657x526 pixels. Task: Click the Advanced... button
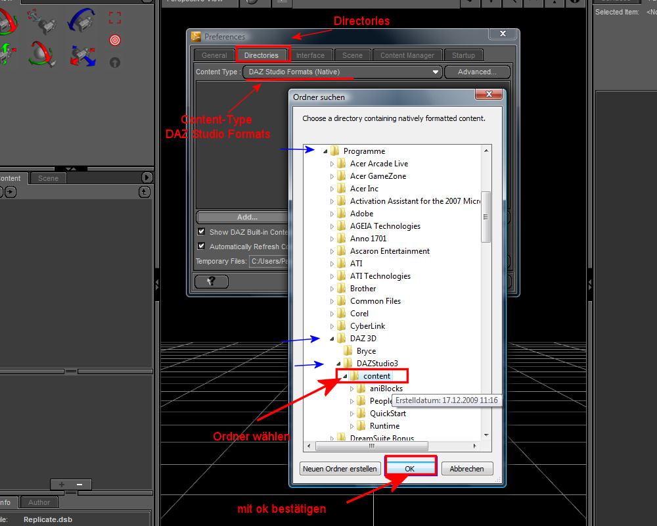tap(477, 72)
